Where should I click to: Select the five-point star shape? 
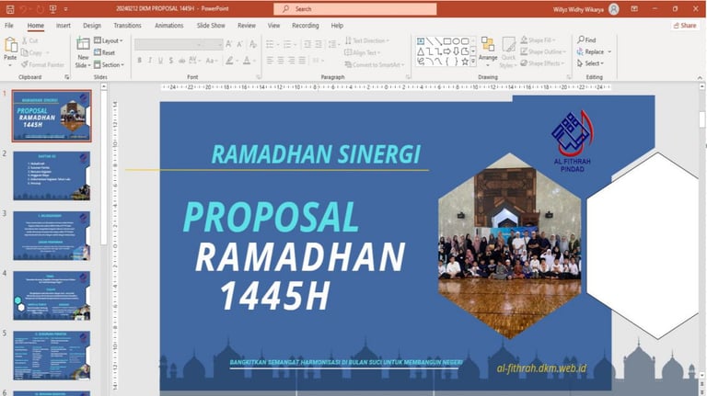[464, 62]
